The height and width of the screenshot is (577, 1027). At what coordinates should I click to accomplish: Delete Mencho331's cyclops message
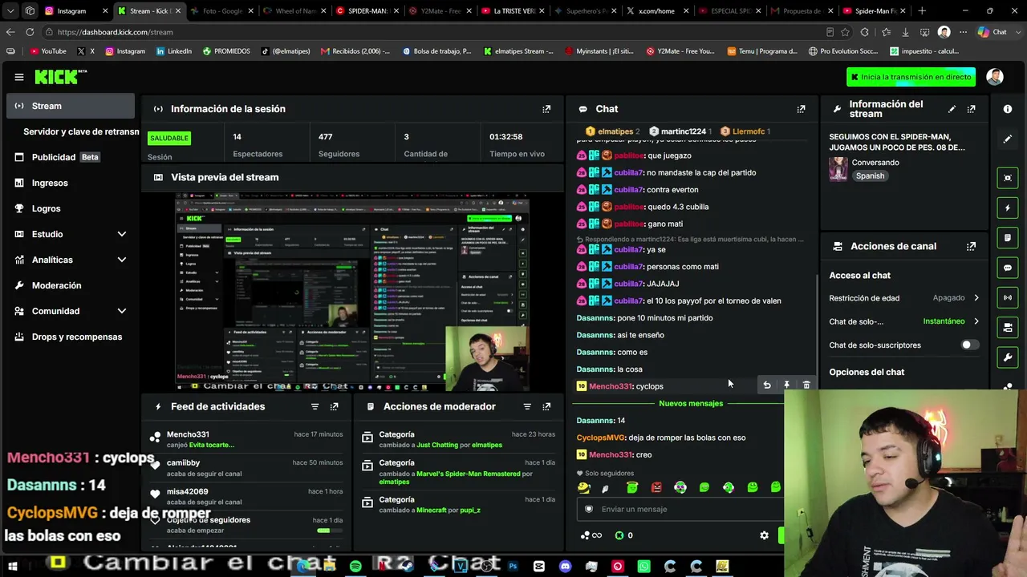806,385
